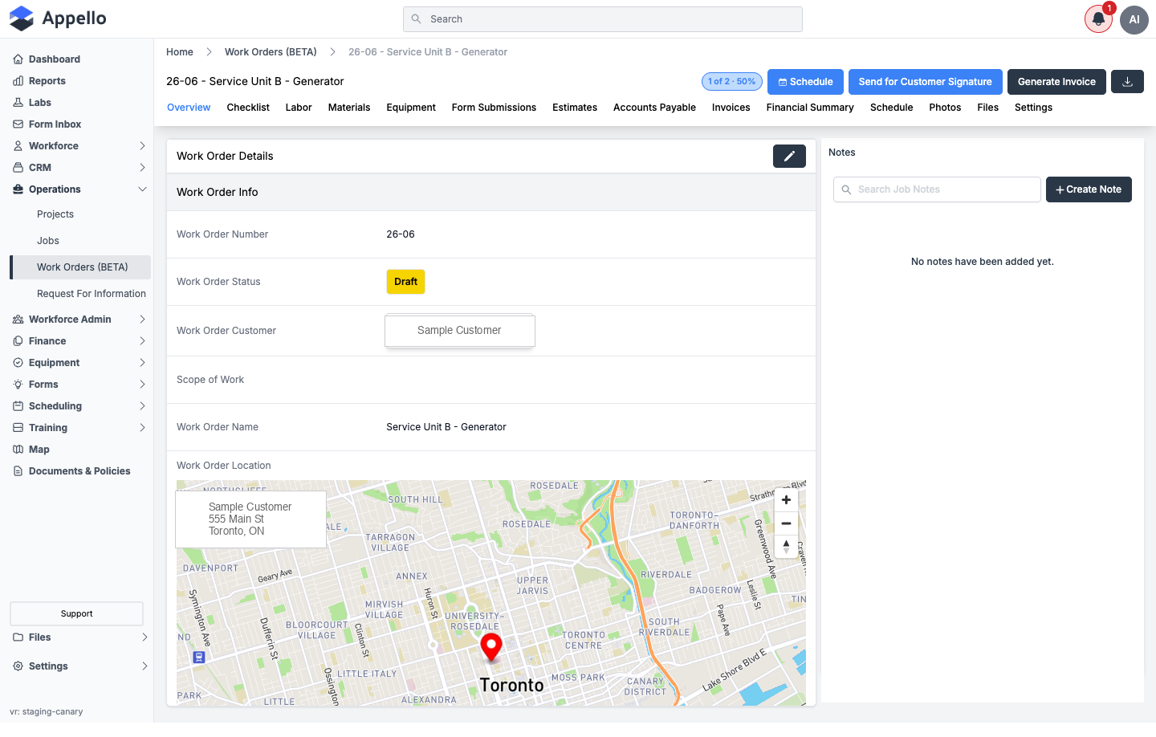Focus the Search Job Notes field

pyautogui.click(x=937, y=189)
